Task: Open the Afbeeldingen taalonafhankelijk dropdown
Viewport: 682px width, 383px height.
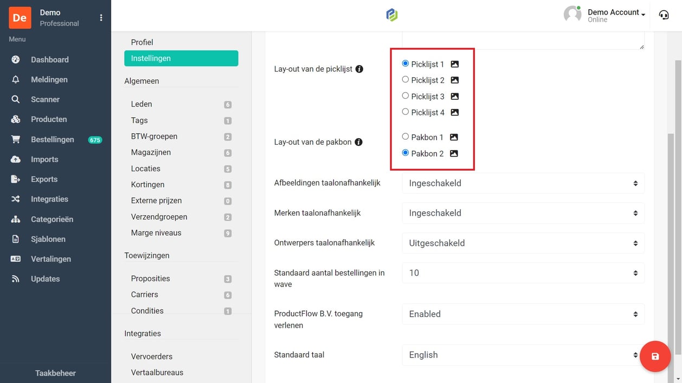Action: point(523,183)
